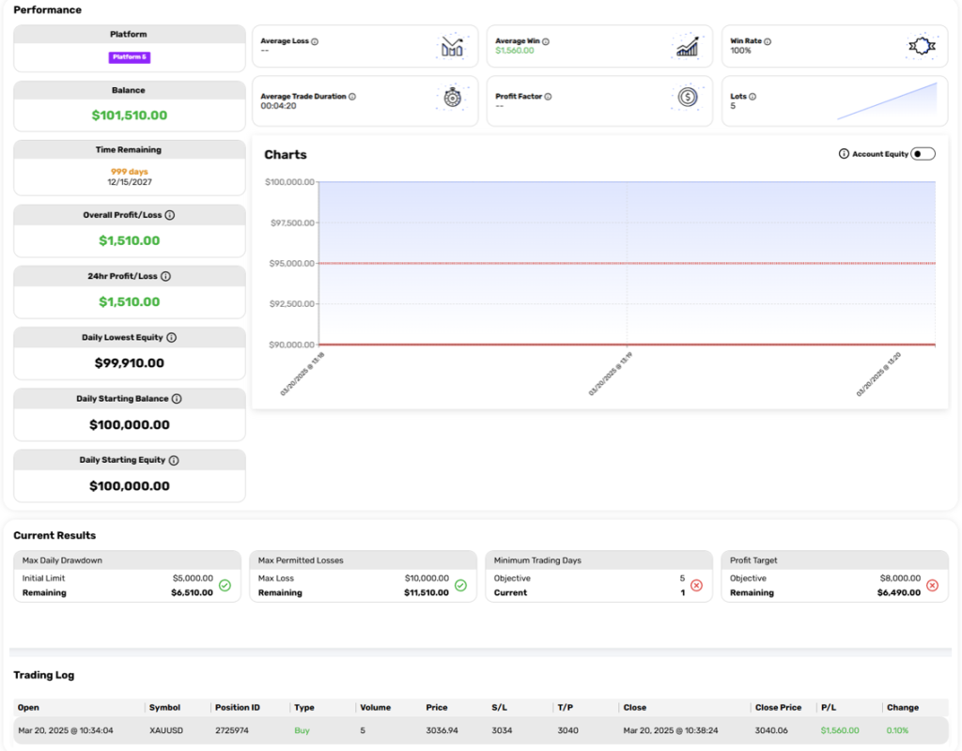
Task: Click the Type column header
Action: pyautogui.click(x=304, y=708)
